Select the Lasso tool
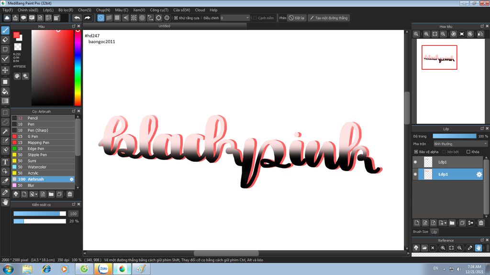 (x=5, y=122)
